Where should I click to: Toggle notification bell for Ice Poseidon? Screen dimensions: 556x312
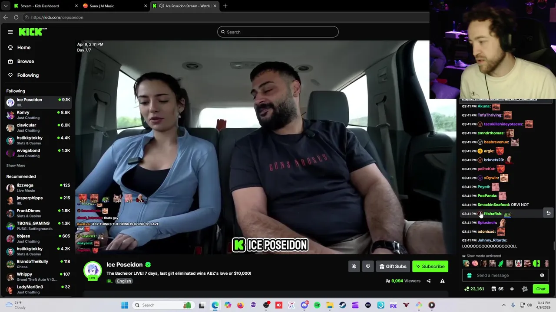coord(354,266)
